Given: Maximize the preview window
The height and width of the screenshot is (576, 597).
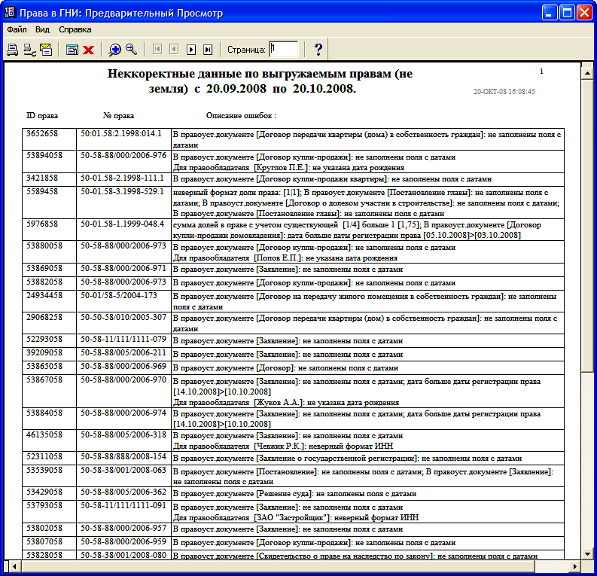Looking at the screenshot, I should [x=567, y=13].
